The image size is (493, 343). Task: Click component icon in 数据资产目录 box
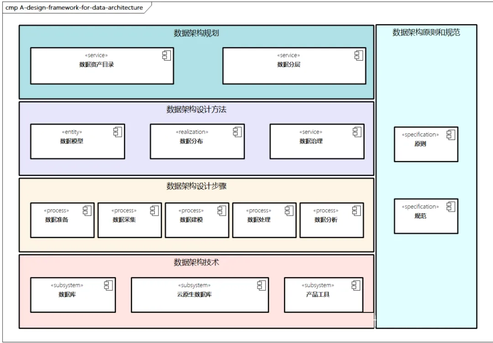coord(167,56)
